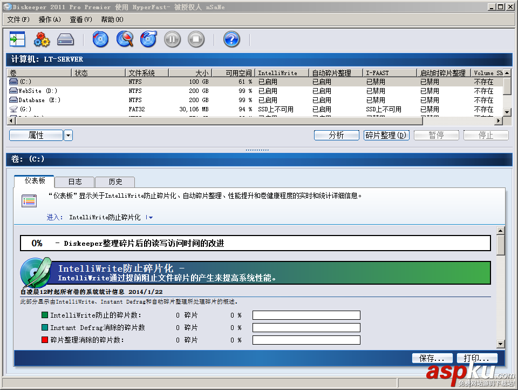Click the blue disc defragment icon
518x390 pixels.
pyautogui.click(x=100, y=39)
